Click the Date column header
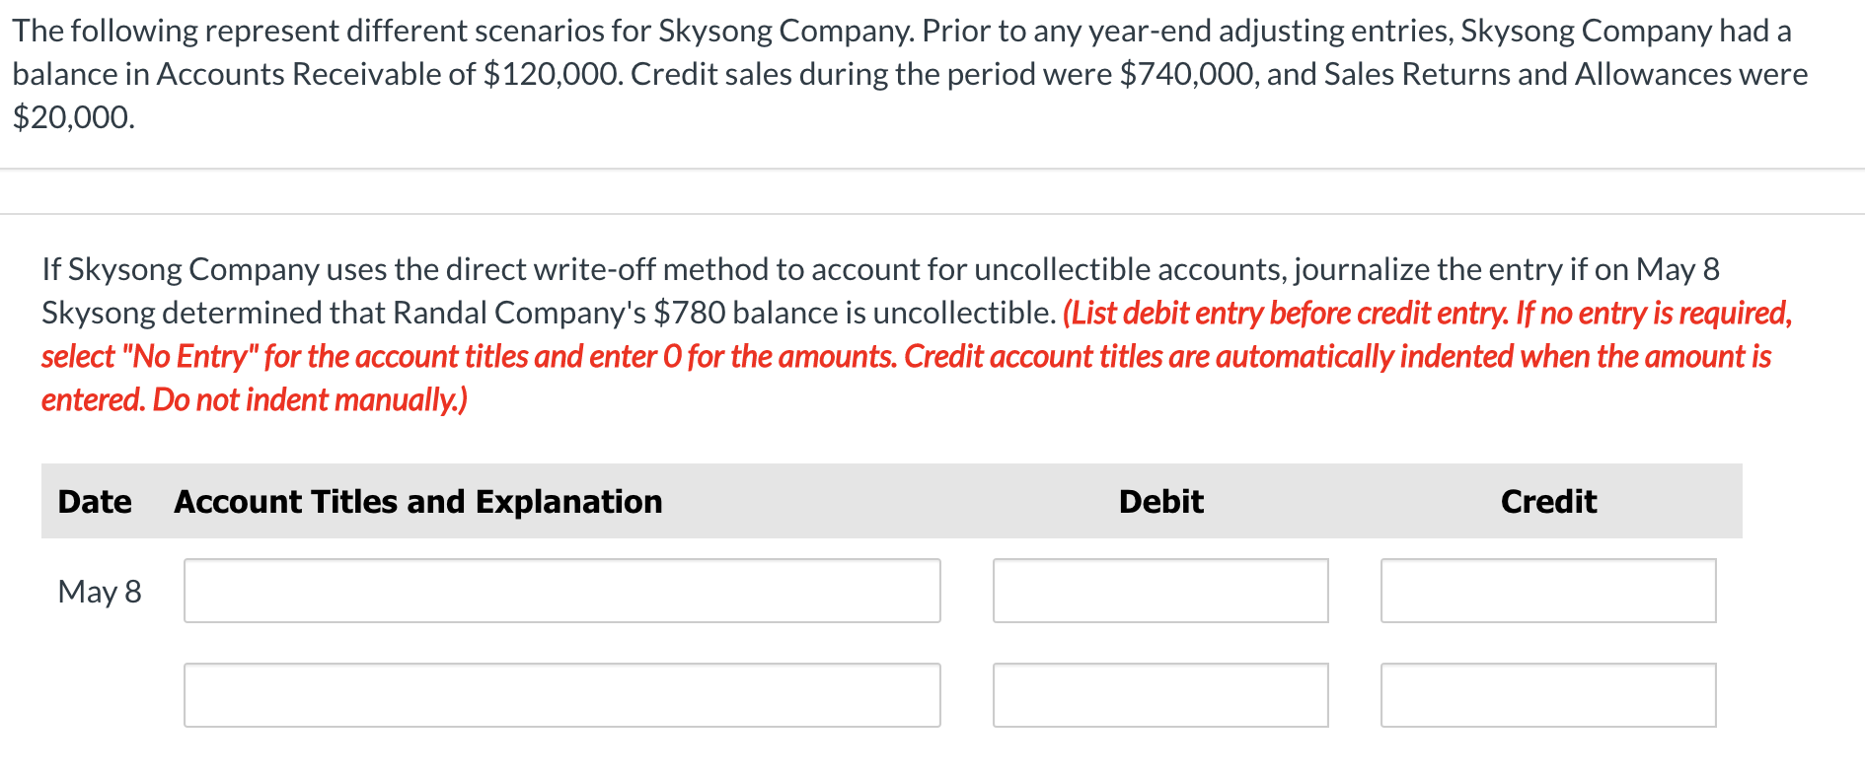Viewport: 1865px width, 779px height. click(95, 501)
